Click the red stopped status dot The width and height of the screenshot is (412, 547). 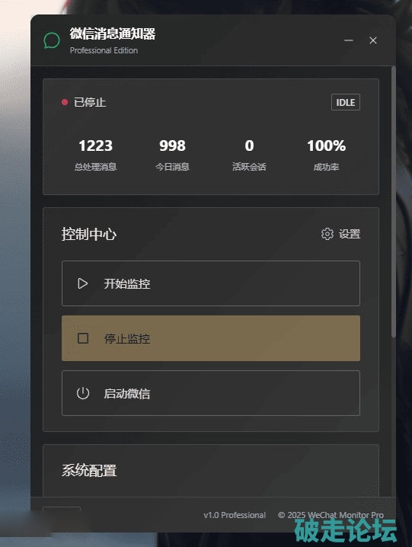point(65,102)
